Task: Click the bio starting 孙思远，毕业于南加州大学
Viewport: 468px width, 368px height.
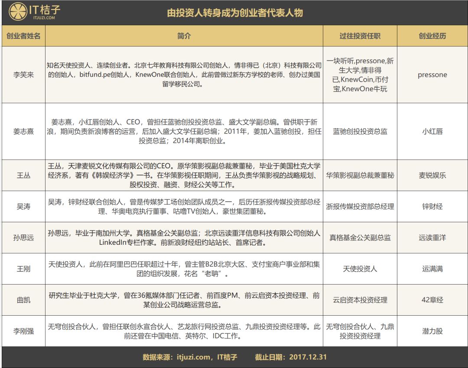Action: point(184,237)
